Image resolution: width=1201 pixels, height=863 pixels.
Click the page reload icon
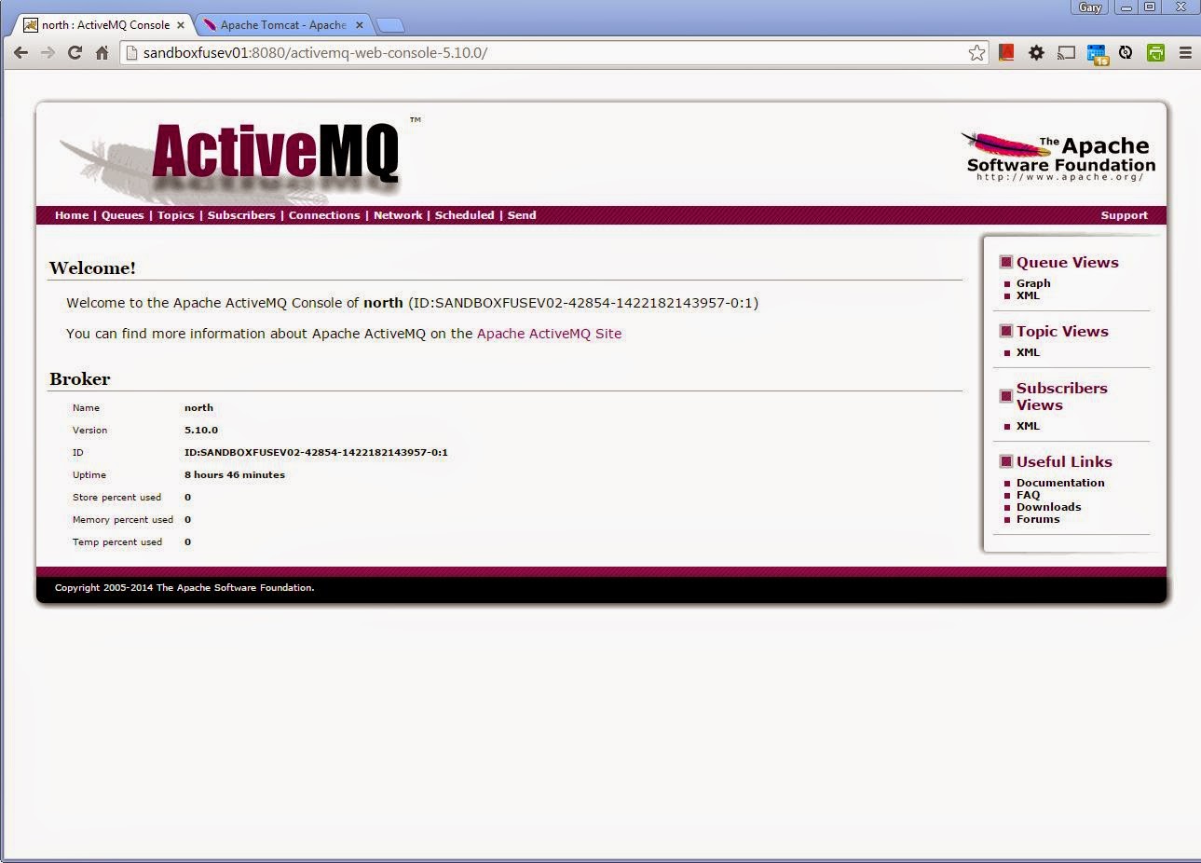click(x=75, y=53)
